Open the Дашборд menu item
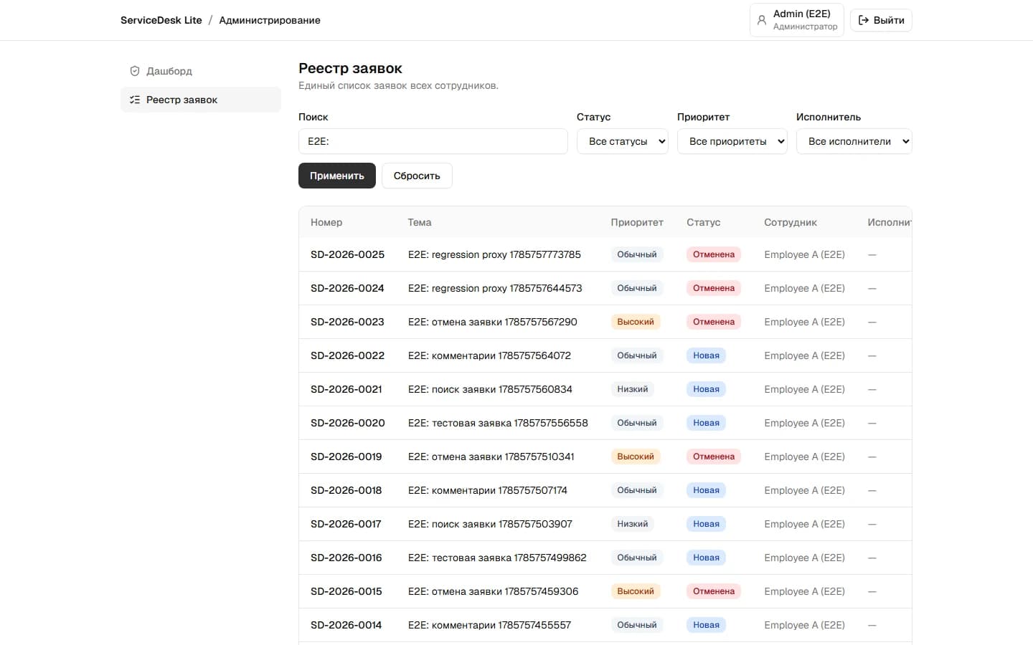 pos(201,71)
